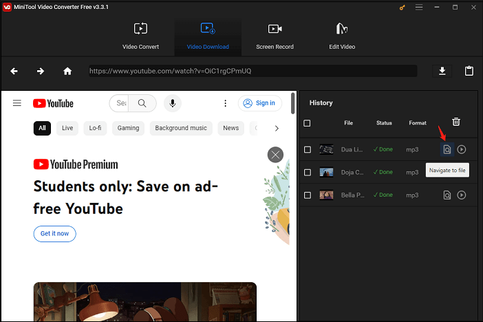Click the MiniTool app logo in the title bar

(x=7, y=7)
